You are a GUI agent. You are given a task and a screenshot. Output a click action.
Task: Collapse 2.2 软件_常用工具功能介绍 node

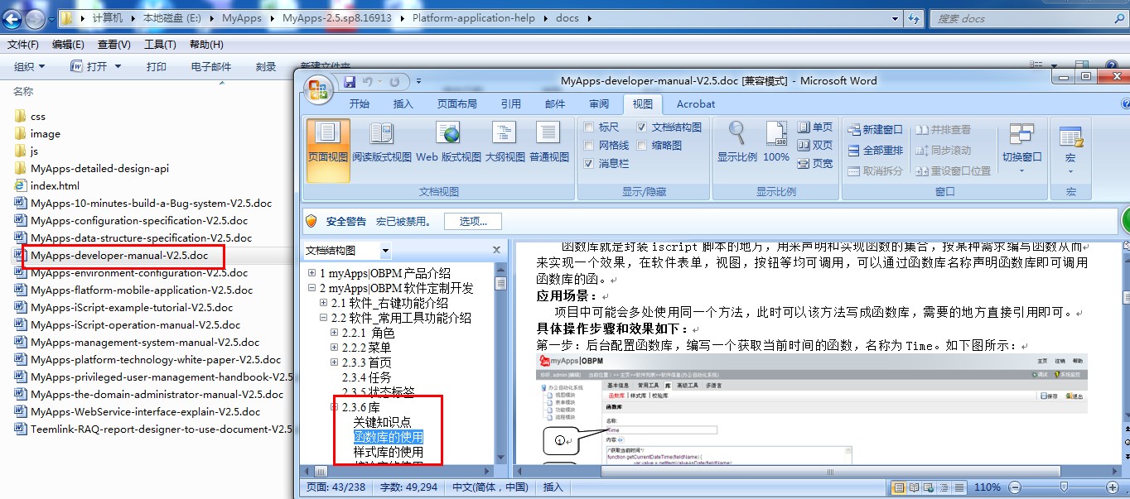tap(323, 318)
